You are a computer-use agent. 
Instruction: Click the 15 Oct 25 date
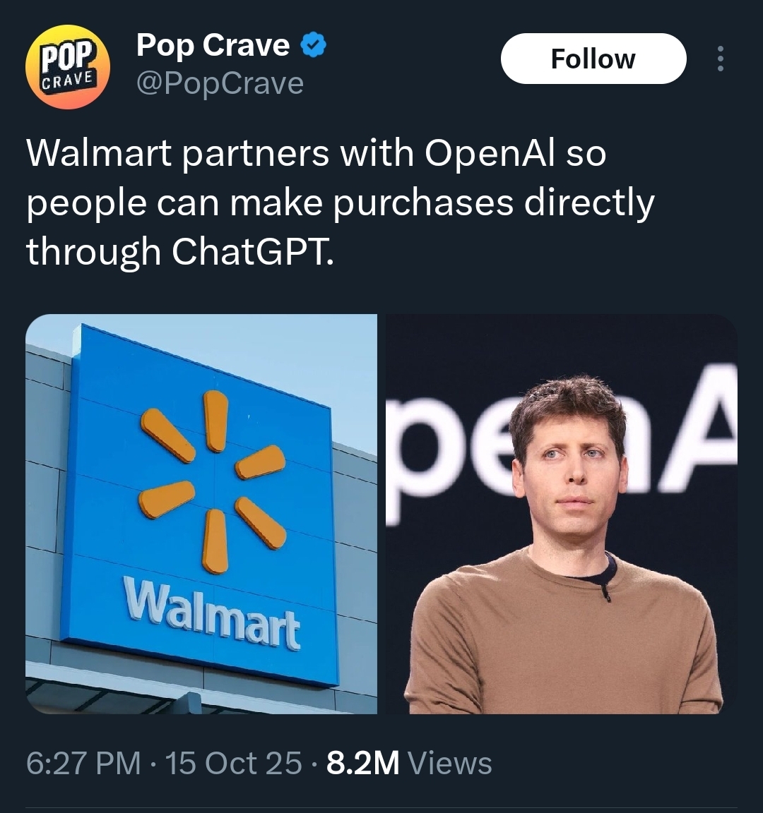(x=233, y=763)
